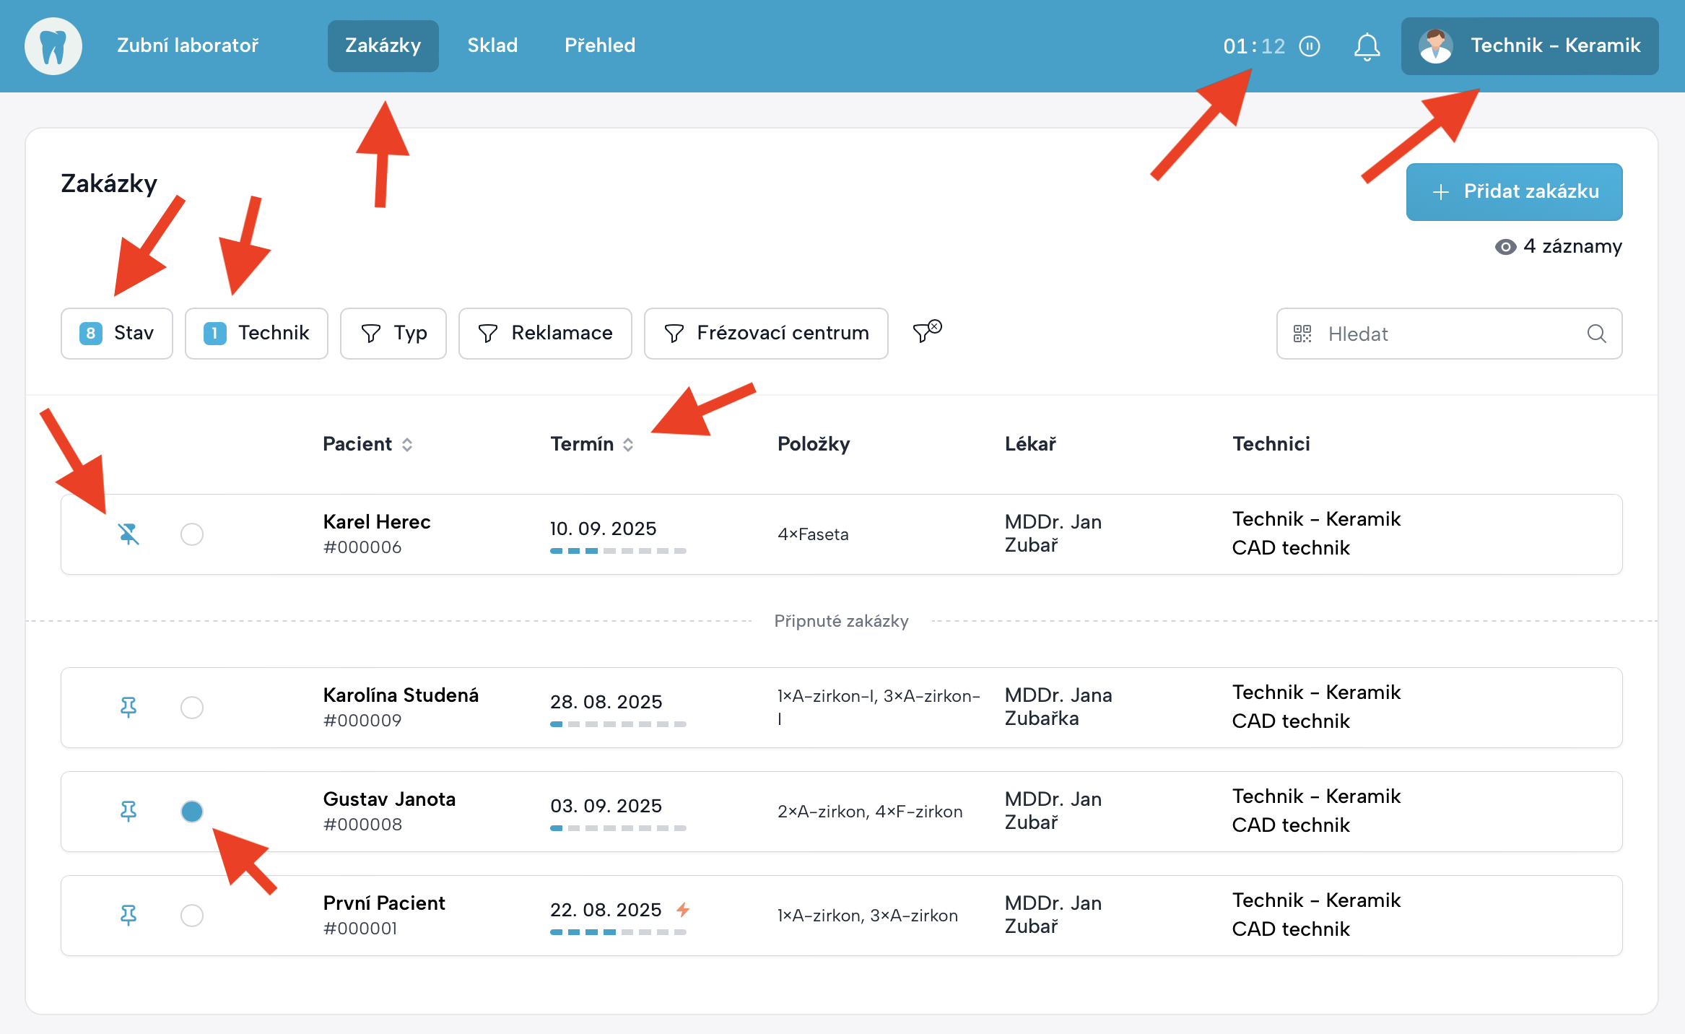Image resolution: width=1685 pixels, height=1034 pixels.
Task: Open the Přehled tab
Action: tap(599, 45)
